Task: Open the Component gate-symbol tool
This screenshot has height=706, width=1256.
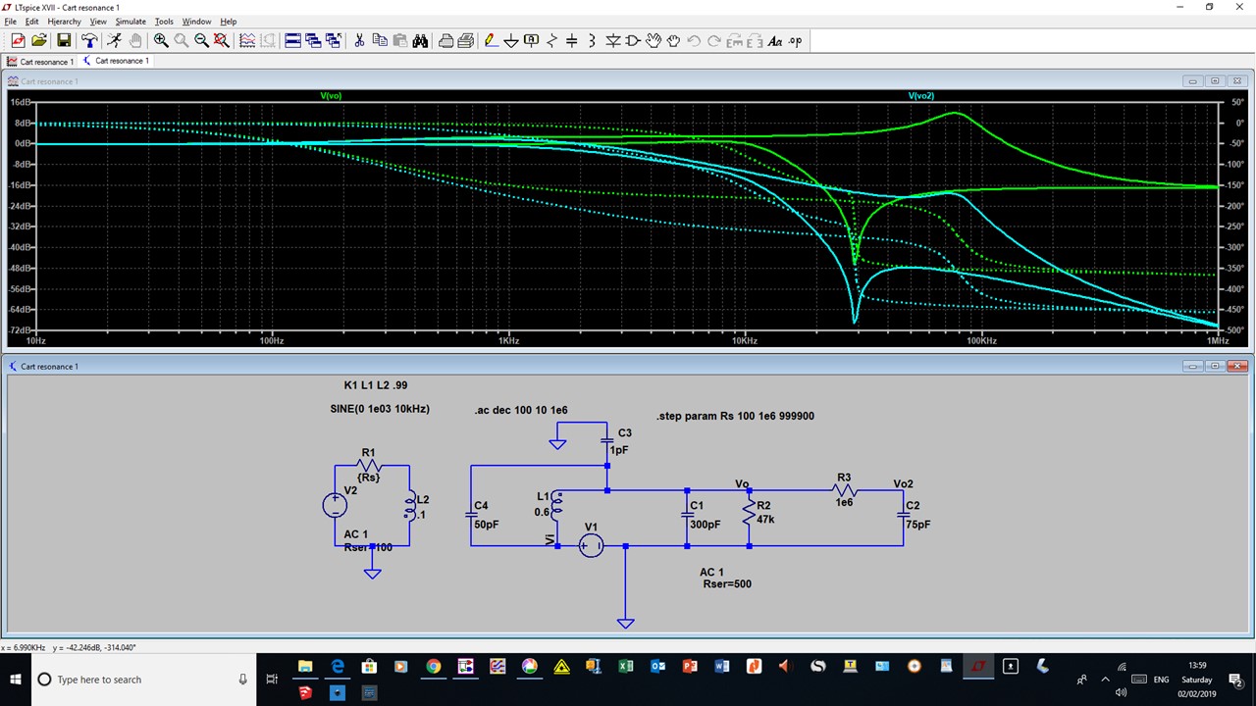Action: click(633, 40)
